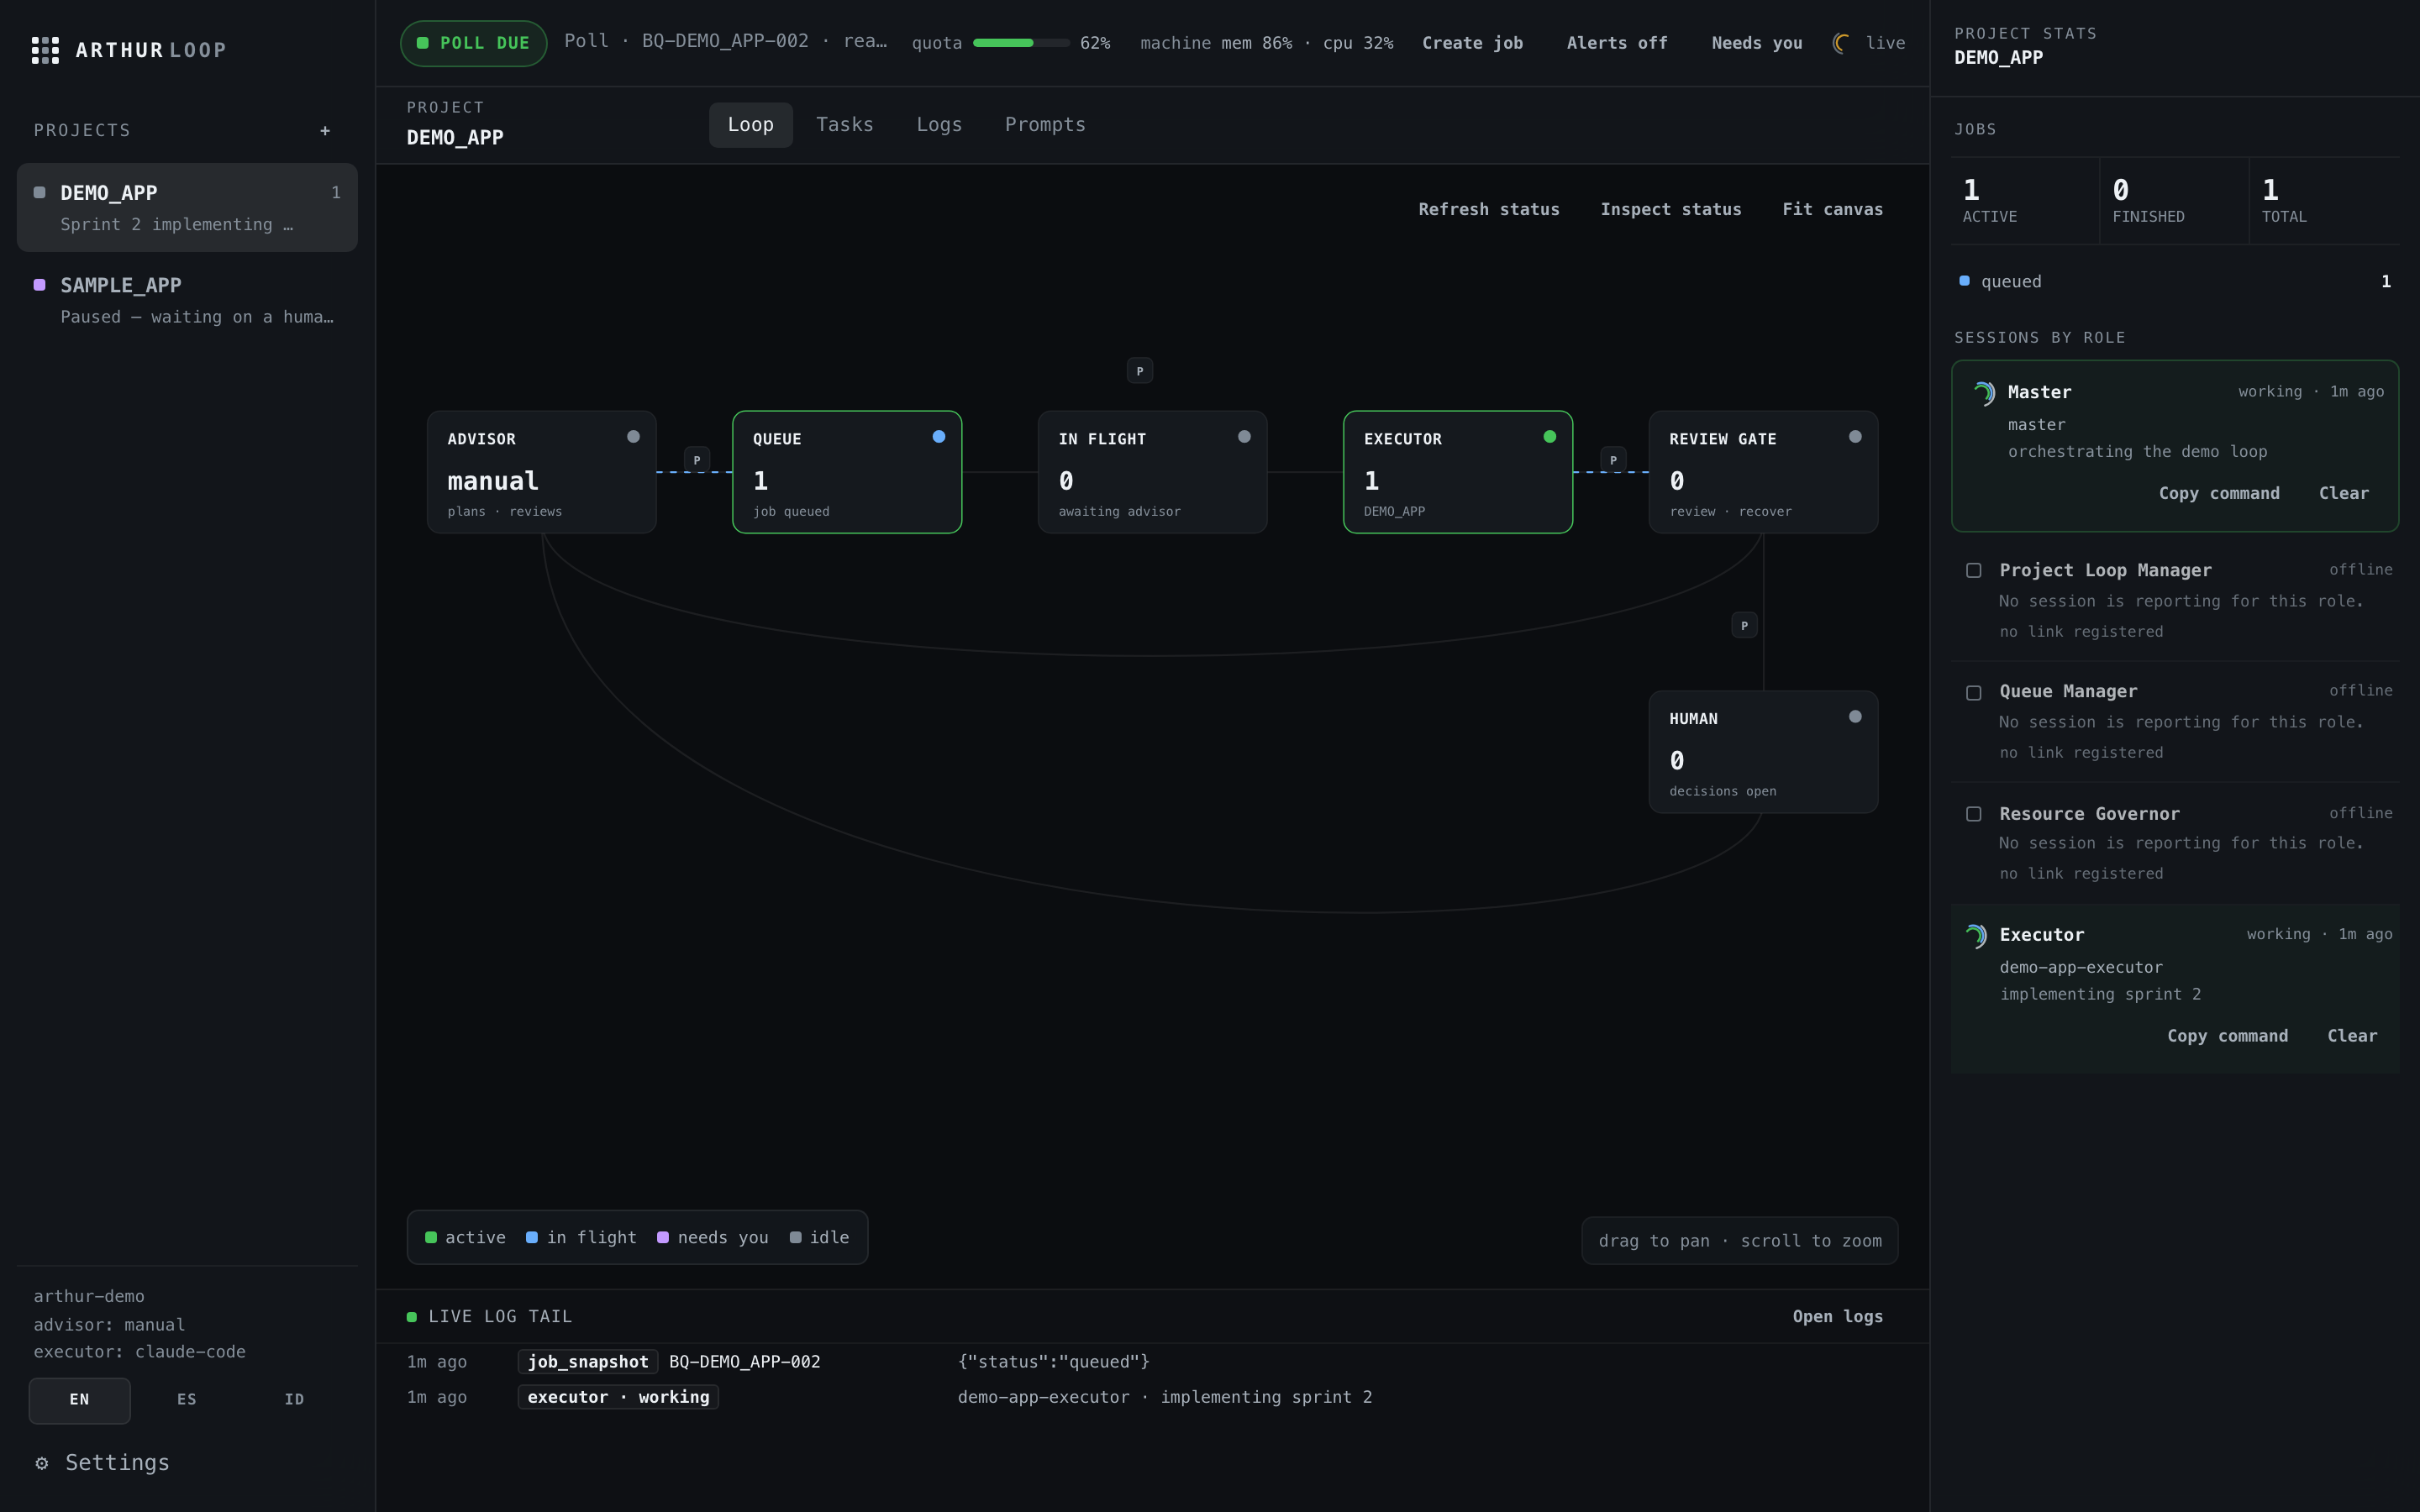Viewport: 2420px width, 1512px height.
Task: Open the Loop tab
Action: (x=751, y=125)
